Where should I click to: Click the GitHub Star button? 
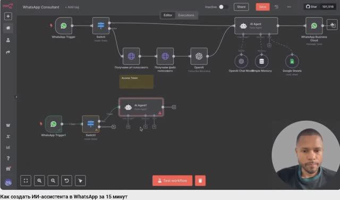(x=311, y=7)
